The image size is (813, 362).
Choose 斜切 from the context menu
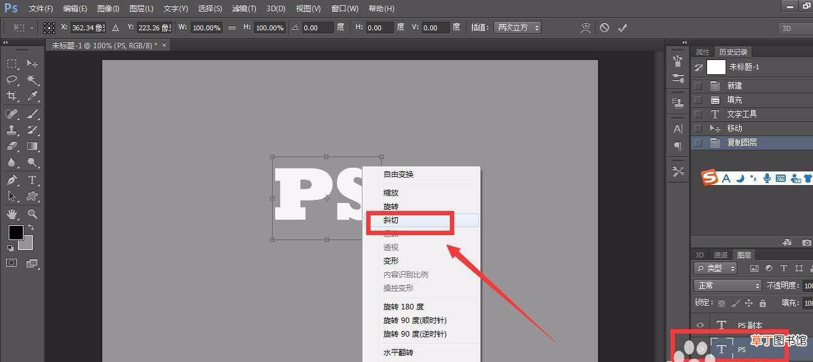(x=421, y=220)
